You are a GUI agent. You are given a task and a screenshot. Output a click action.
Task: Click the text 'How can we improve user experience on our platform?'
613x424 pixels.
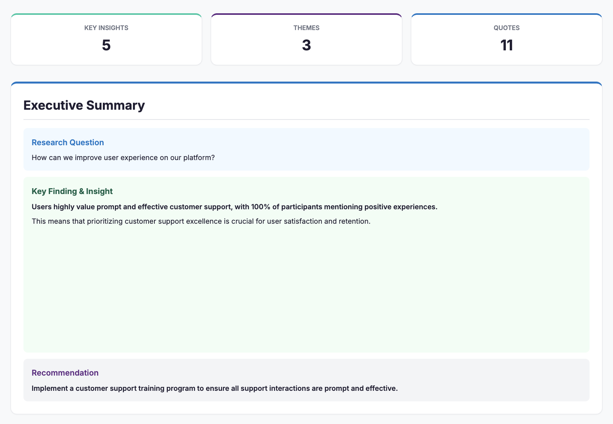pos(123,158)
